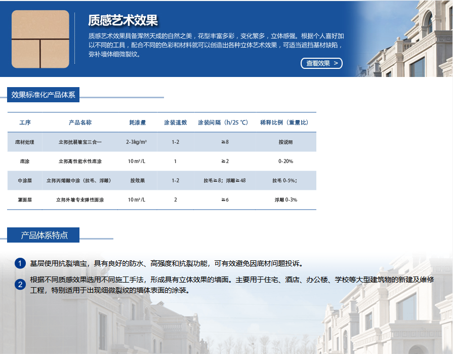Click the number 1 circle icon
Image resolution: width=453 pixels, height=354 pixels.
click(x=20, y=263)
